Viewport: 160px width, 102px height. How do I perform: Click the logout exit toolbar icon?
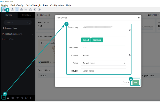point(39,10)
